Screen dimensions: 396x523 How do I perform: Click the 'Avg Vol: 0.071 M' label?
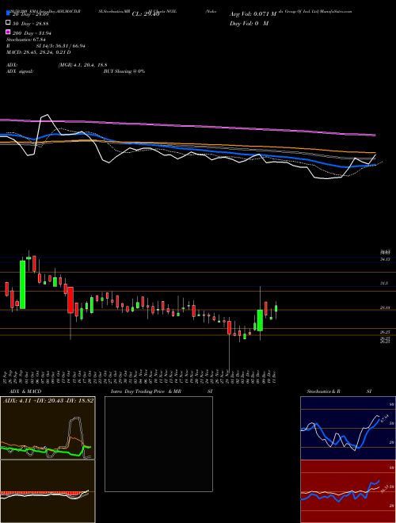coord(253,14)
